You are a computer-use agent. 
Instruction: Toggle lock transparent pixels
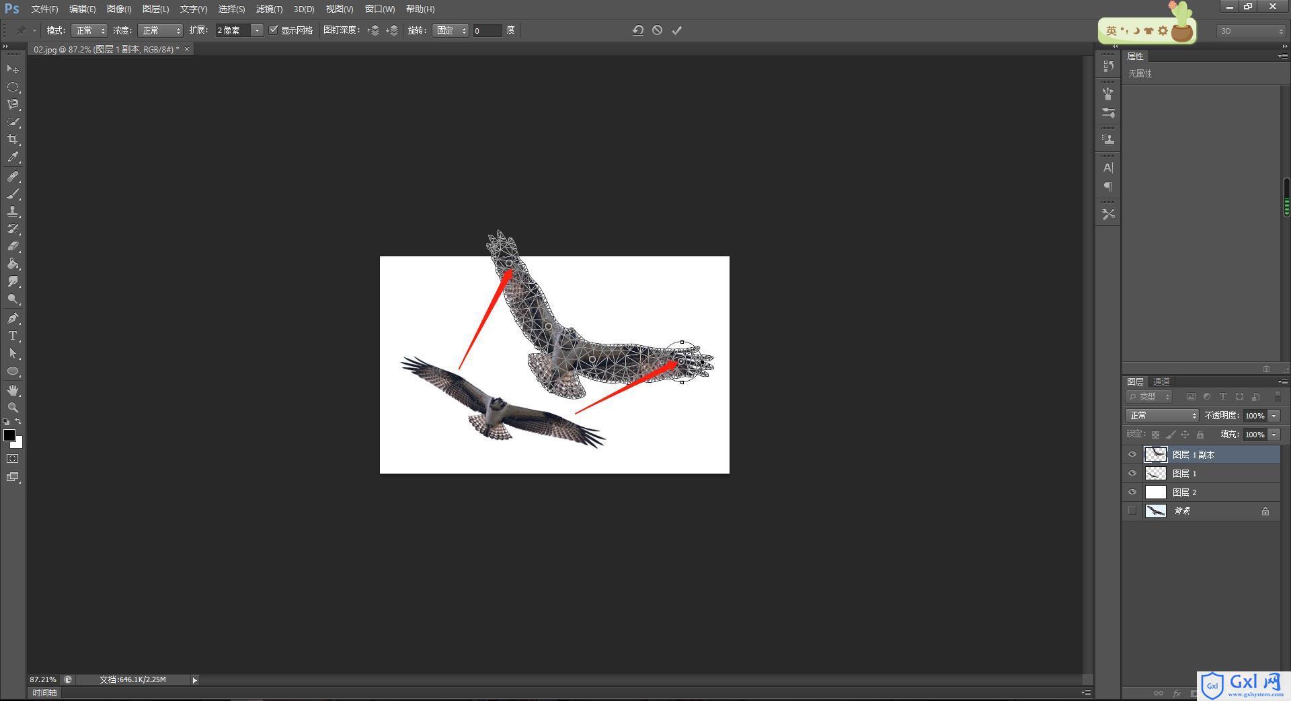click(1155, 435)
